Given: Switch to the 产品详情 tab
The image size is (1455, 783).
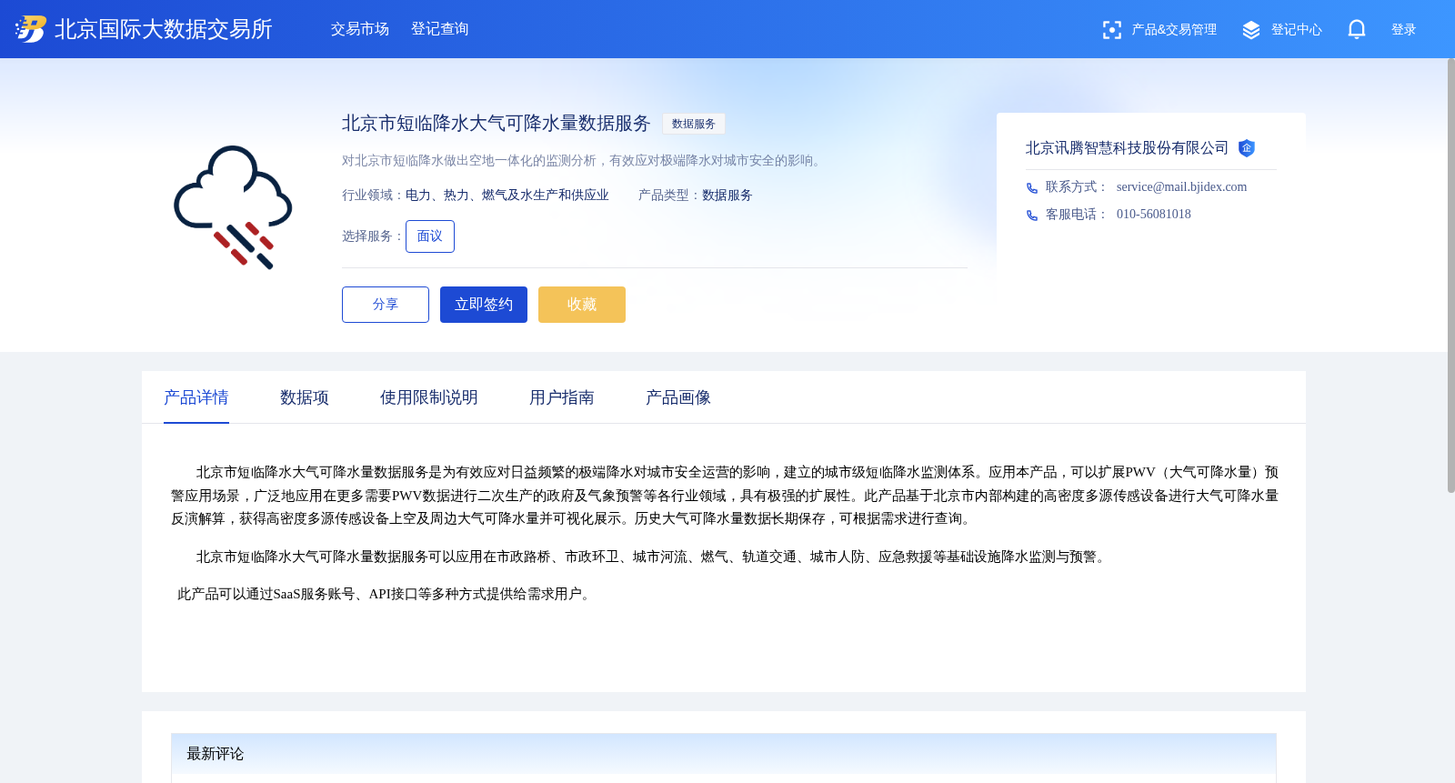Looking at the screenshot, I should point(196,397).
